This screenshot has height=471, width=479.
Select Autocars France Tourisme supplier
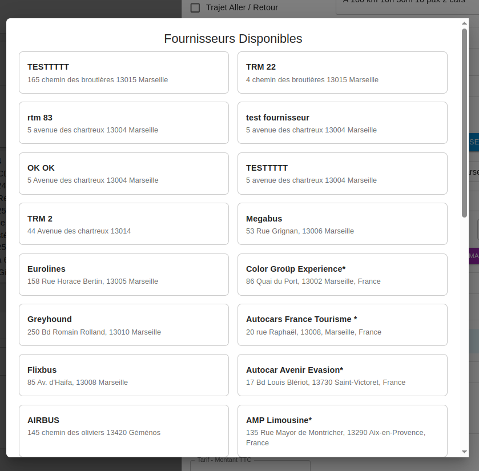coord(342,325)
